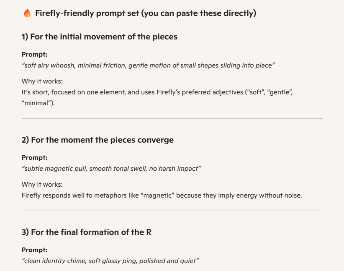This screenshot has width=344, height=271.
Task: Click heading about the pieces converging
Action: click(x=98, y=140)
